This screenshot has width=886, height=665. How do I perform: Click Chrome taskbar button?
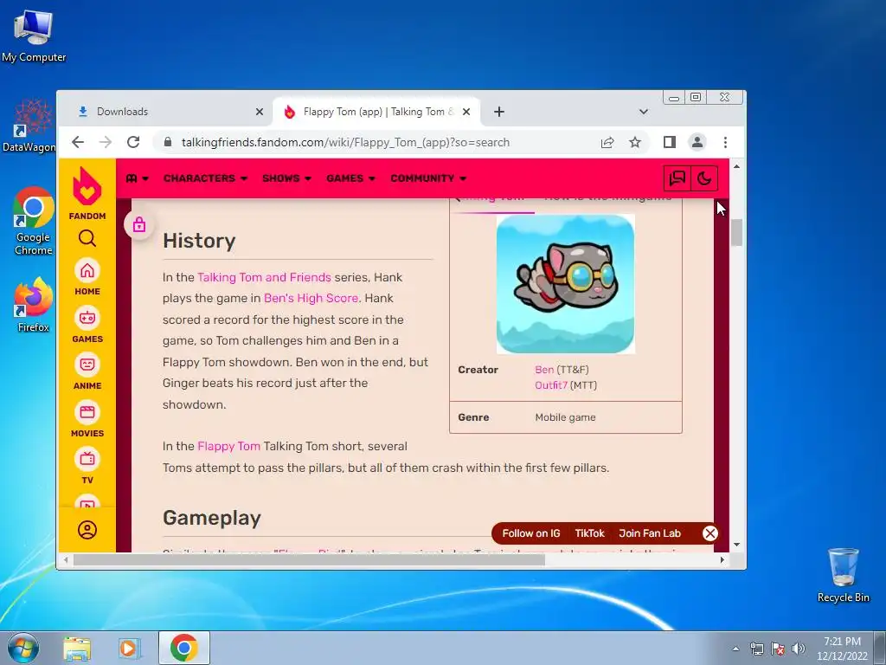point(184,648)
